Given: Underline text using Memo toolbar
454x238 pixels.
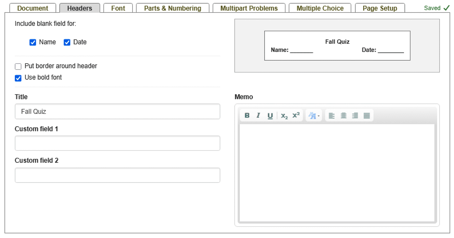Looking at the screenshot, I should pos(270,116).
